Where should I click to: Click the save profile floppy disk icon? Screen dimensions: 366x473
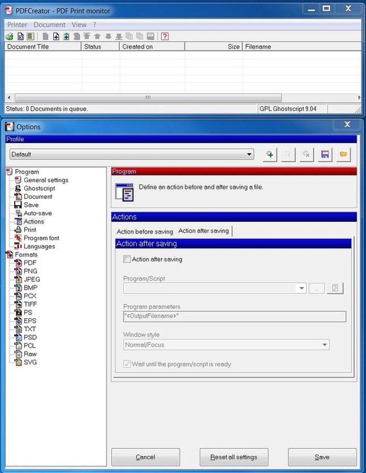pyautogui.click(x=325, y=154)
